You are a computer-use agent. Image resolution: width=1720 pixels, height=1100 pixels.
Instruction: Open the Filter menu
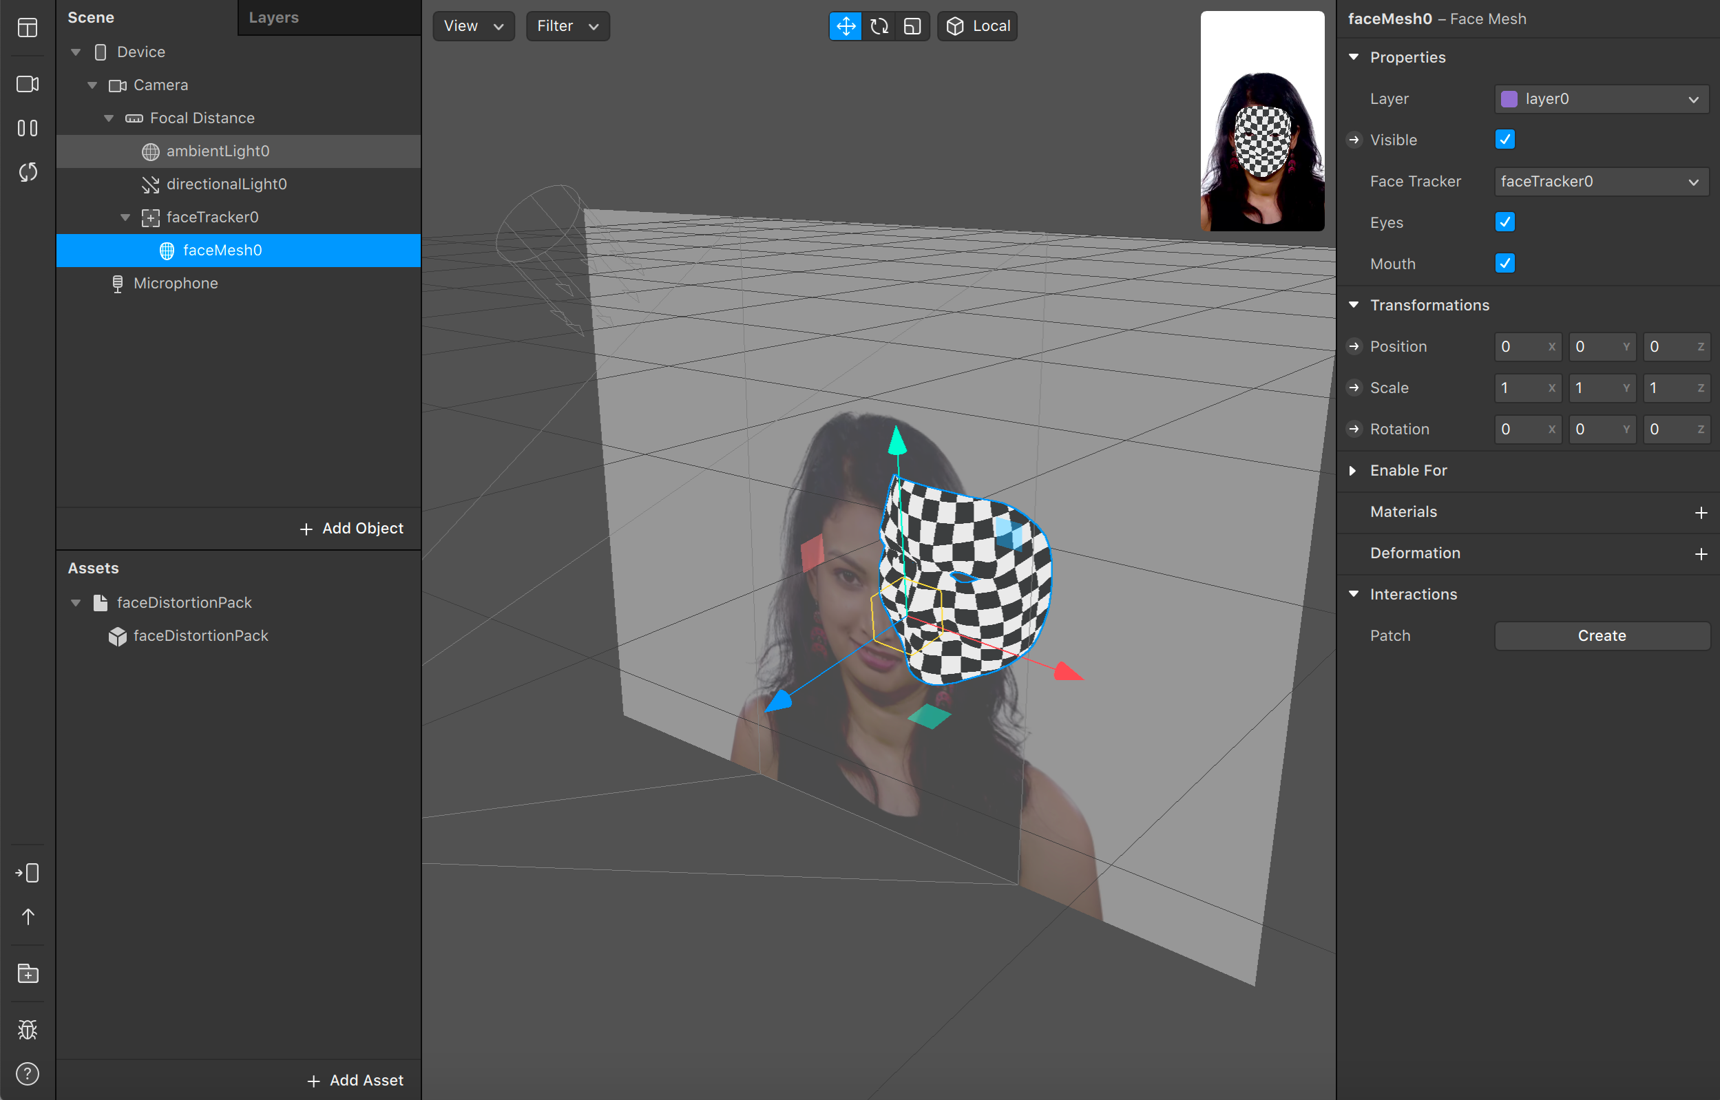(x=565, y=25)
